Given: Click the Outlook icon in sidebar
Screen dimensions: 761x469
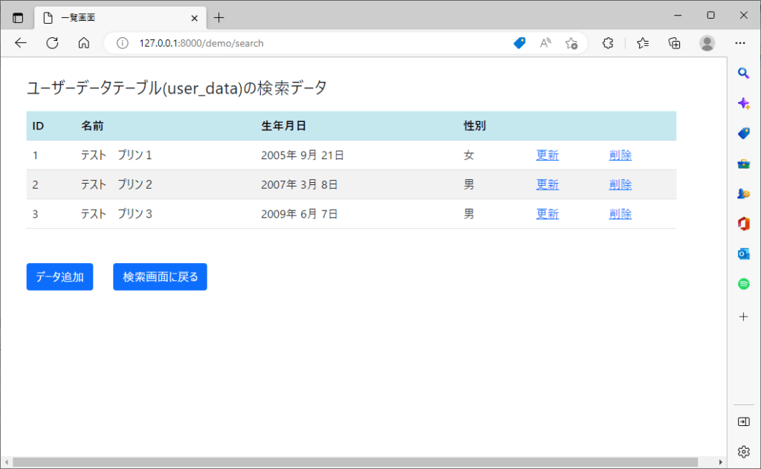Looking at the screenshot, I should 743,253.
